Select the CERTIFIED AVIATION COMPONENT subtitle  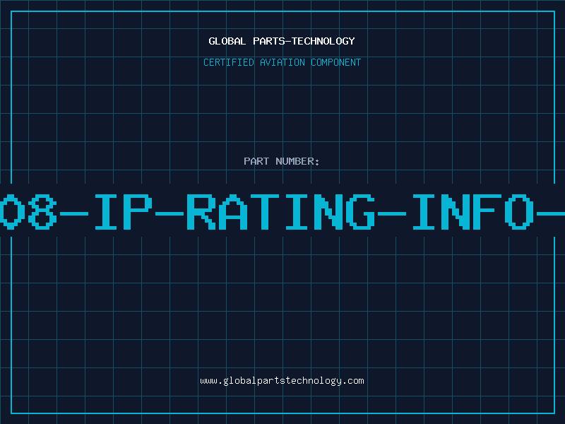tap(282, 62)
